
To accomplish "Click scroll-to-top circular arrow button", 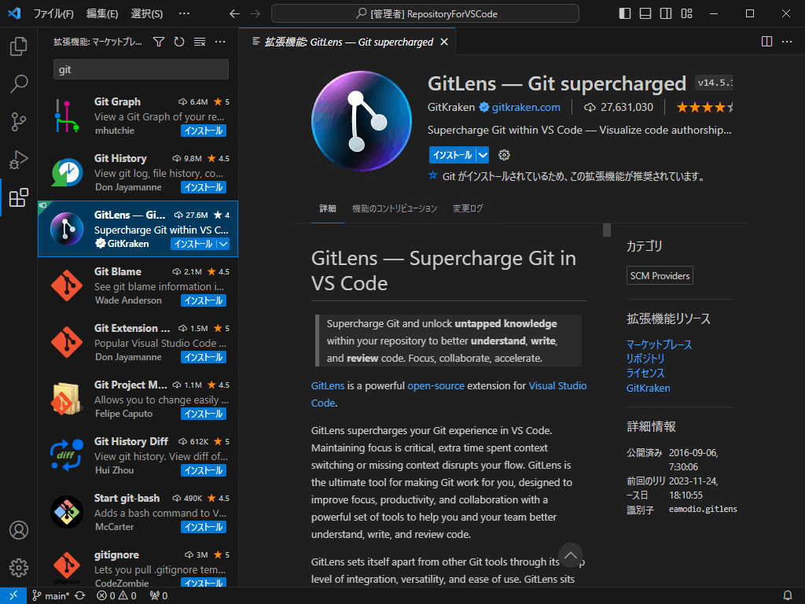I will (x=571, y=555).
